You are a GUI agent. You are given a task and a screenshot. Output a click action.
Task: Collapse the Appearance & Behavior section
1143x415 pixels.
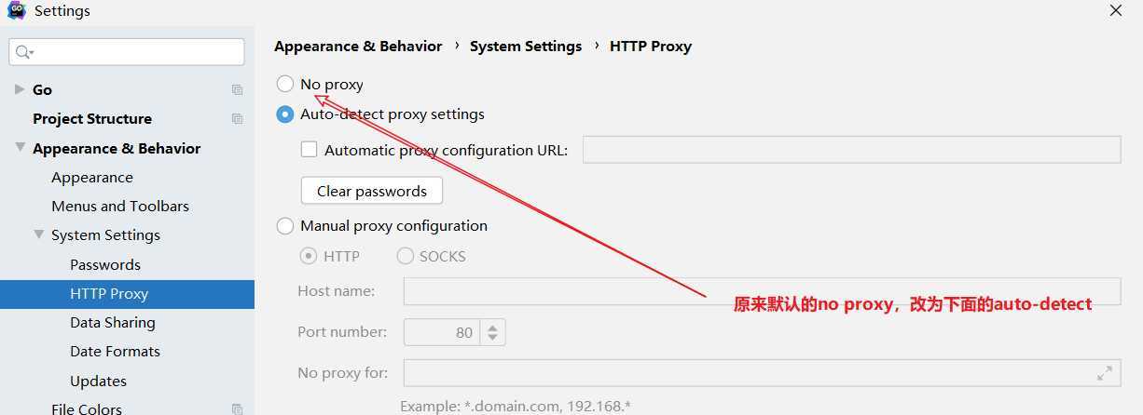coord(20,148)
